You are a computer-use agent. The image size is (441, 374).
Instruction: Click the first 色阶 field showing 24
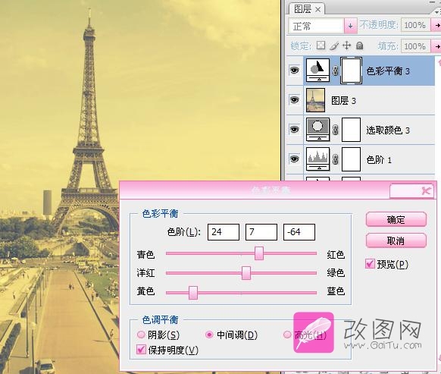pos(224,232)
